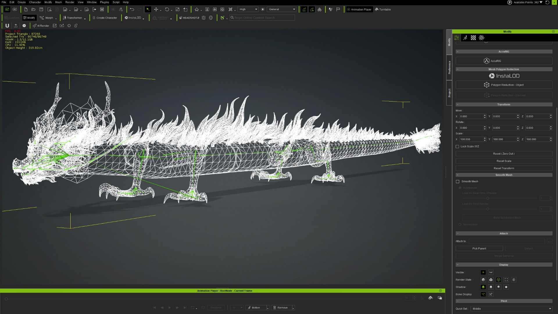The width and height of the screenshot is (558, 314).
Task: Click the Reset Transform button
Action: [x=504, y=168]
